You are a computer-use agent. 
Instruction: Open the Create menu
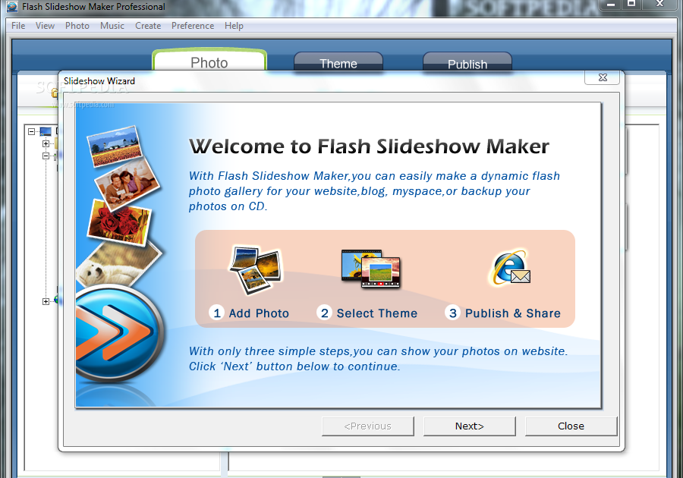148,25
